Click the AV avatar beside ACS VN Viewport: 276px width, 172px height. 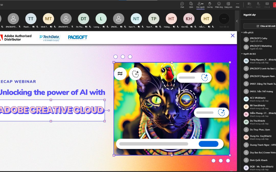[x=246, y=99]
